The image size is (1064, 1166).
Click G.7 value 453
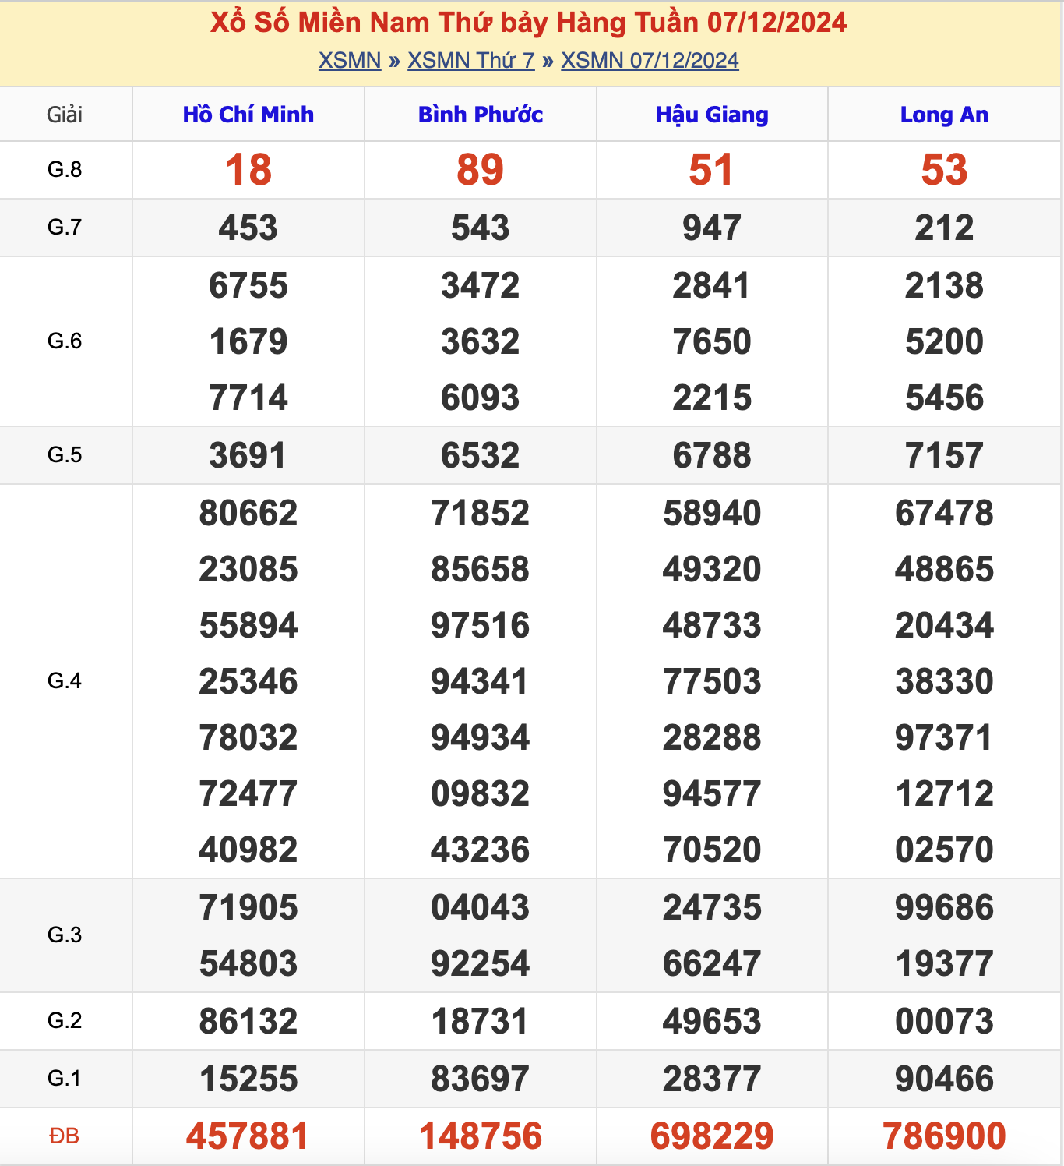click(248, 228)
